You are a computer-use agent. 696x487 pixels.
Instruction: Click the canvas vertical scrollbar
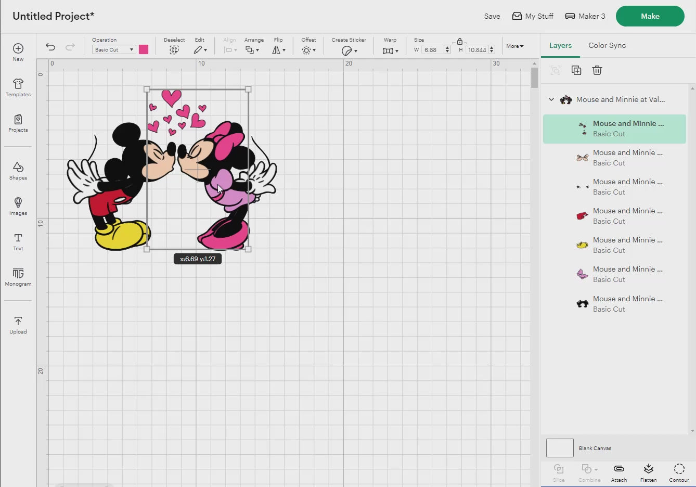534,78
